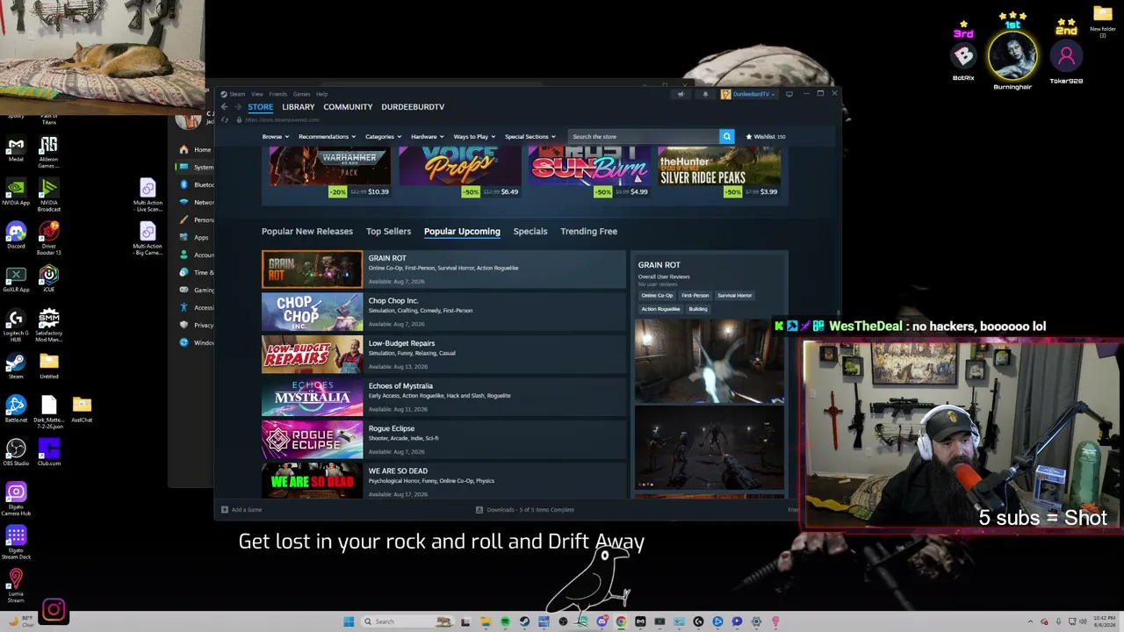Open Driver Booster 13 desktop icon

click(48, 238)
